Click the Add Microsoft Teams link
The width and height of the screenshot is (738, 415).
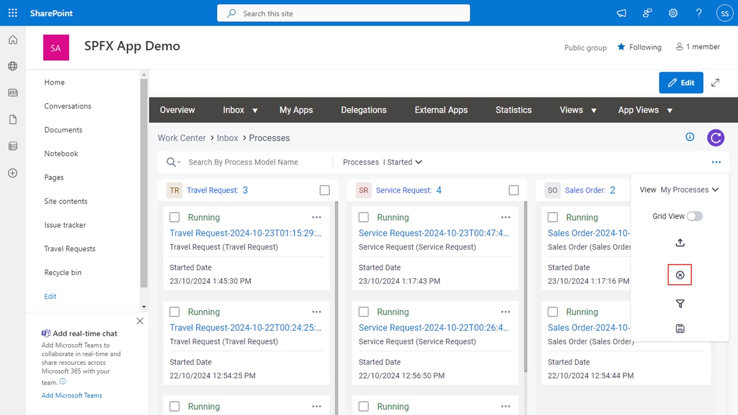(71, 395)
